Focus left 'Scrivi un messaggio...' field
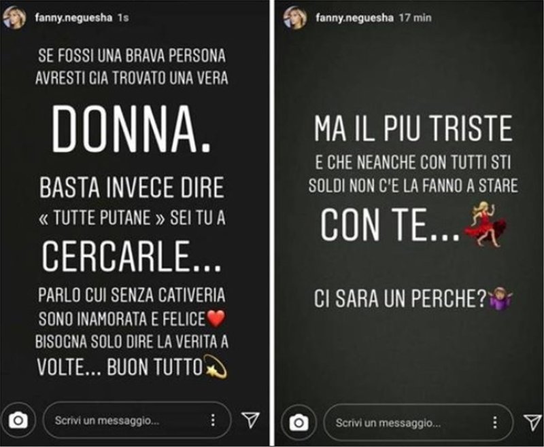Viewport: 544px width, 447px height. (137, 421)
